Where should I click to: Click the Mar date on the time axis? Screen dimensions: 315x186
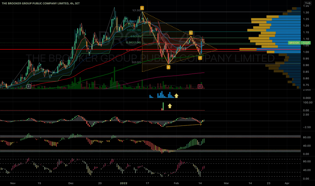226,183
